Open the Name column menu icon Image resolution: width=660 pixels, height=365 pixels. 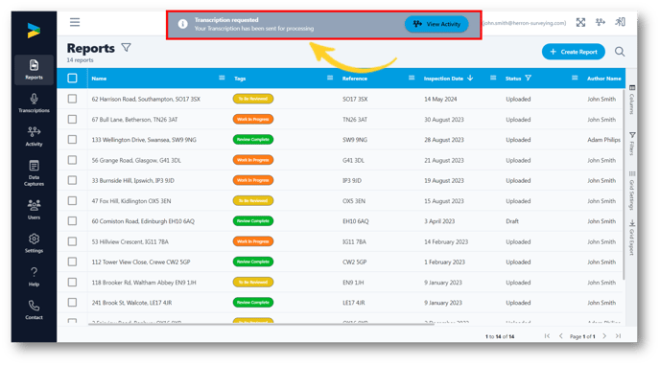(x=222, y=78)
